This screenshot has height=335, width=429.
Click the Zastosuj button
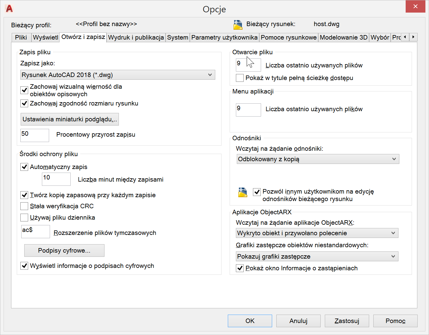pyautogui.click(x=347, y=321)
